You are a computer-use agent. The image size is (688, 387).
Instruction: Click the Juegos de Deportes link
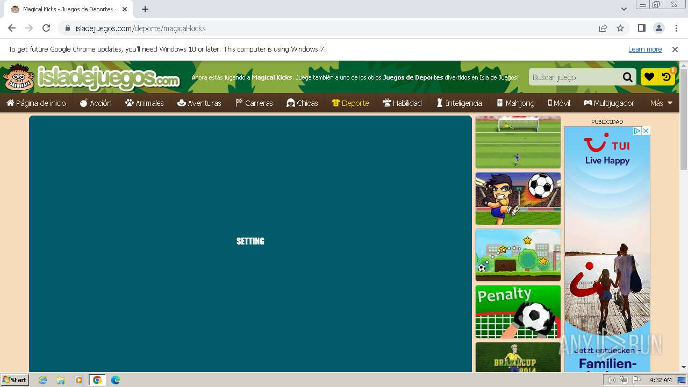tap(413, 77)
